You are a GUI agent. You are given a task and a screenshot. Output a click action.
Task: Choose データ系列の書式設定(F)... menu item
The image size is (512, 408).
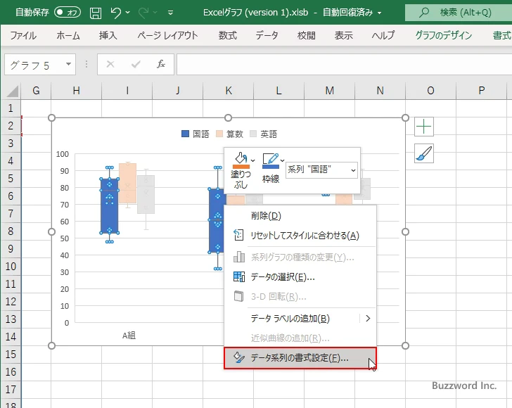tap(300, 358)
